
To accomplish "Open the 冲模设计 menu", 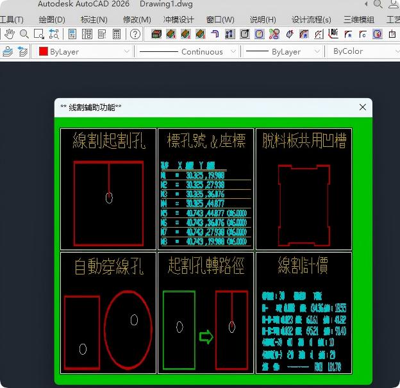I will point(179,20).
